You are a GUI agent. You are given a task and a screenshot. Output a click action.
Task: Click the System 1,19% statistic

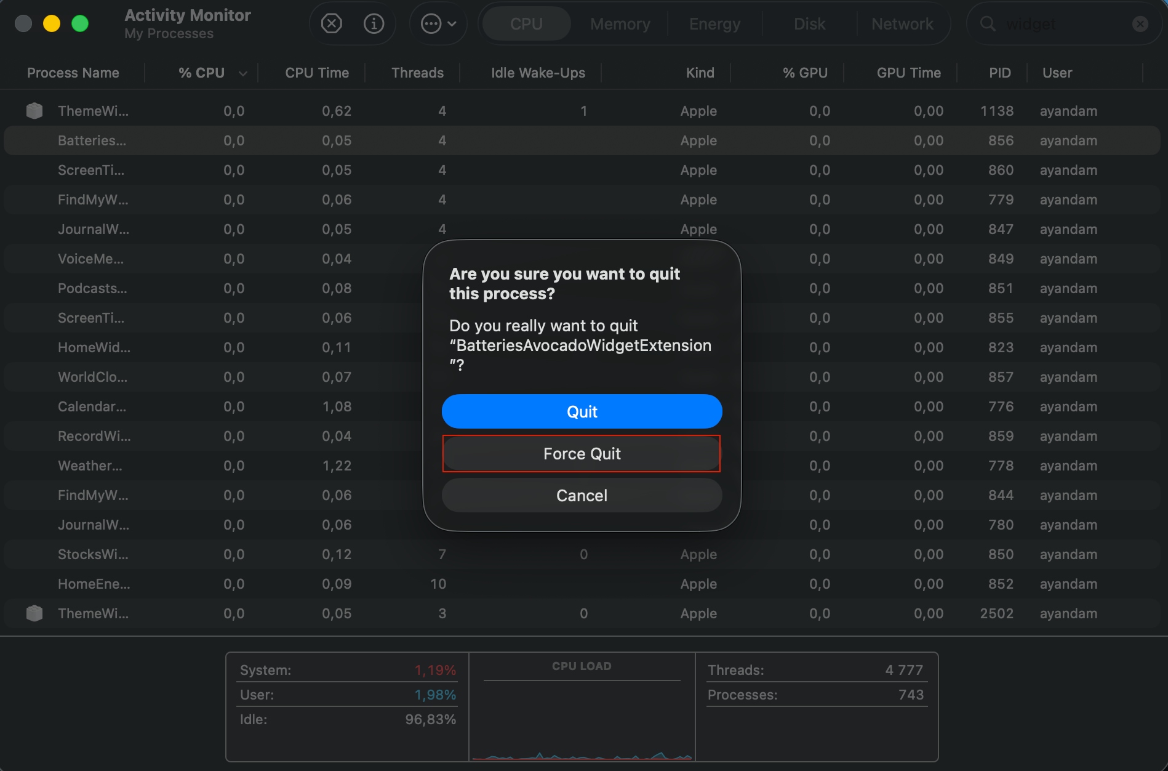[x=348, y=670]
